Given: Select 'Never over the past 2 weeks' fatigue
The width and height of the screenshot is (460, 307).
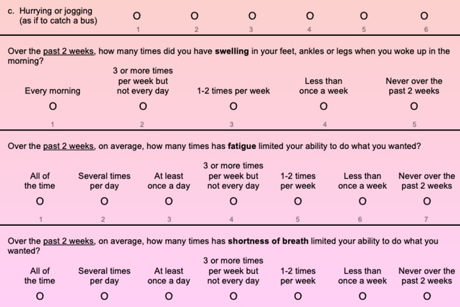Looking at the screenshot, I should (427, 201).
